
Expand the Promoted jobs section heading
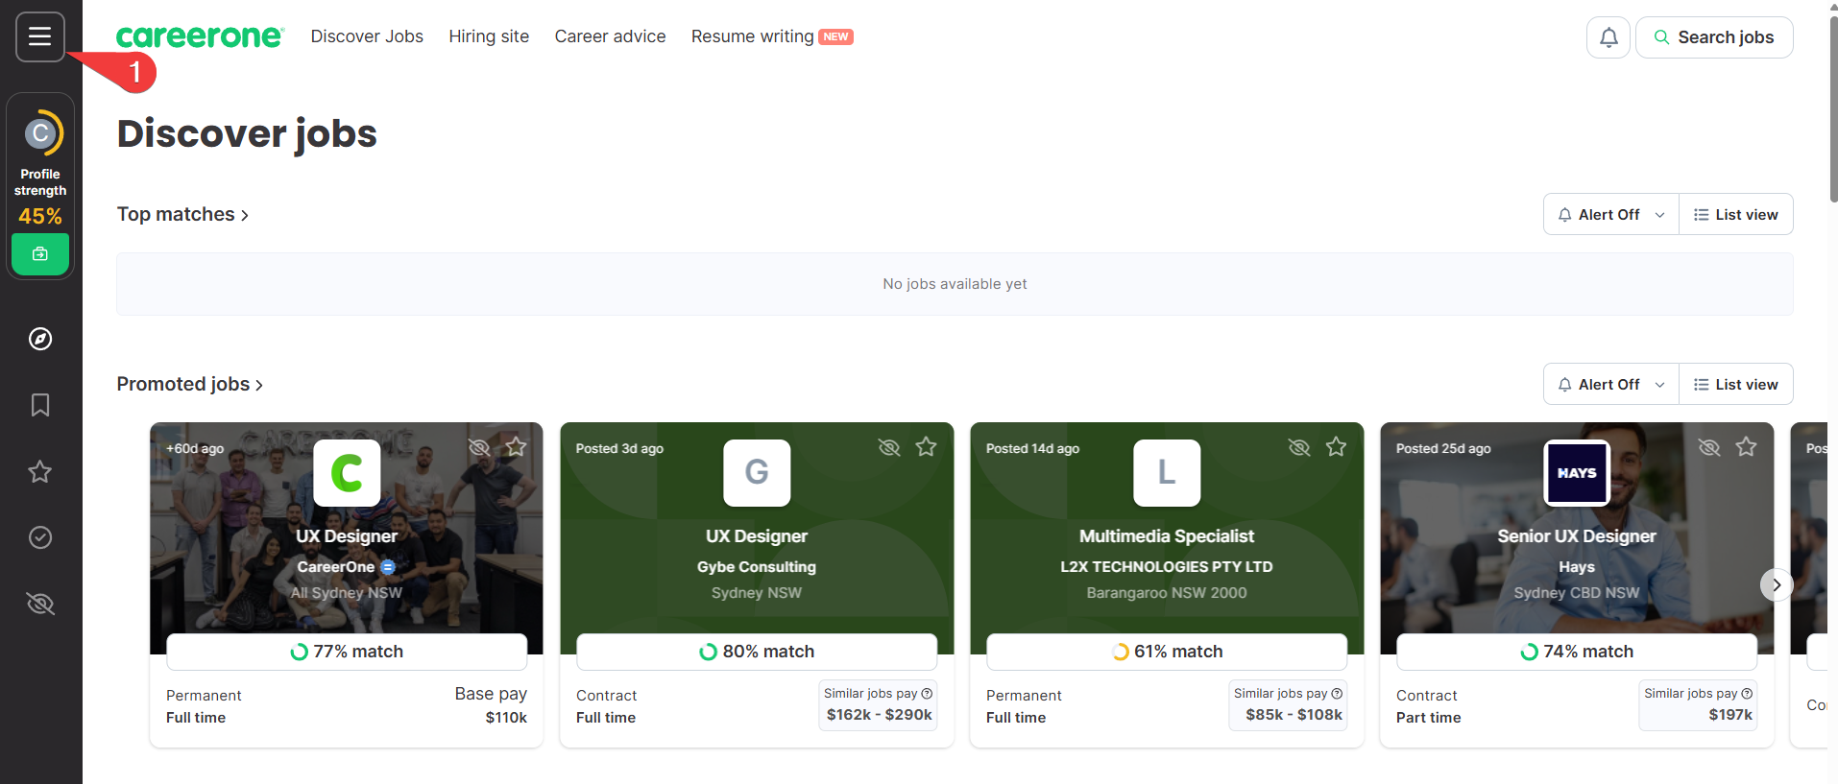click(190, 384)
